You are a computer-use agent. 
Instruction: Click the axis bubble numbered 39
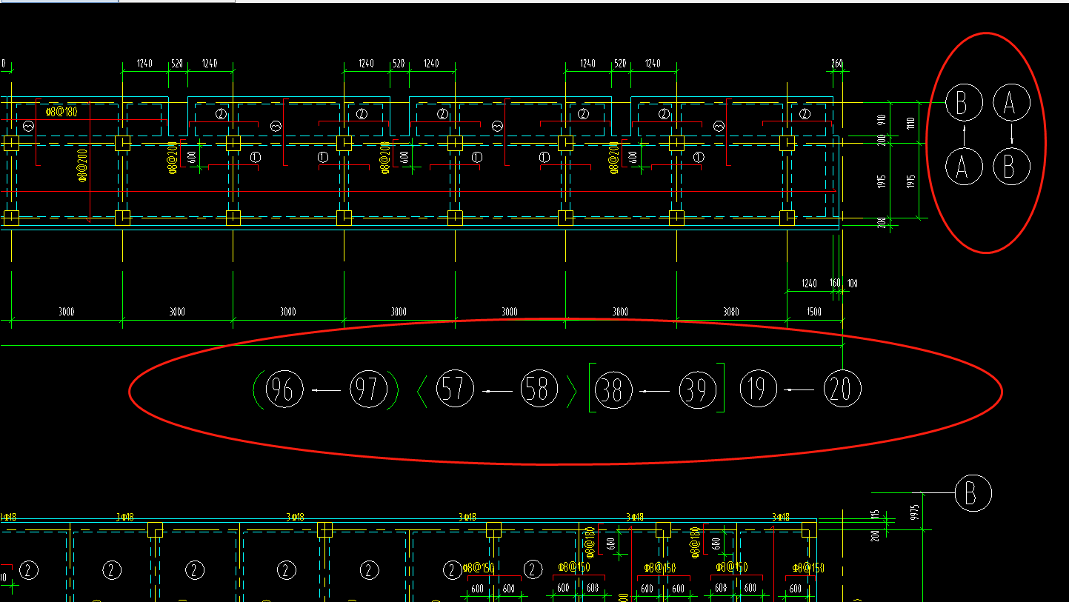(x=698, y=389)
